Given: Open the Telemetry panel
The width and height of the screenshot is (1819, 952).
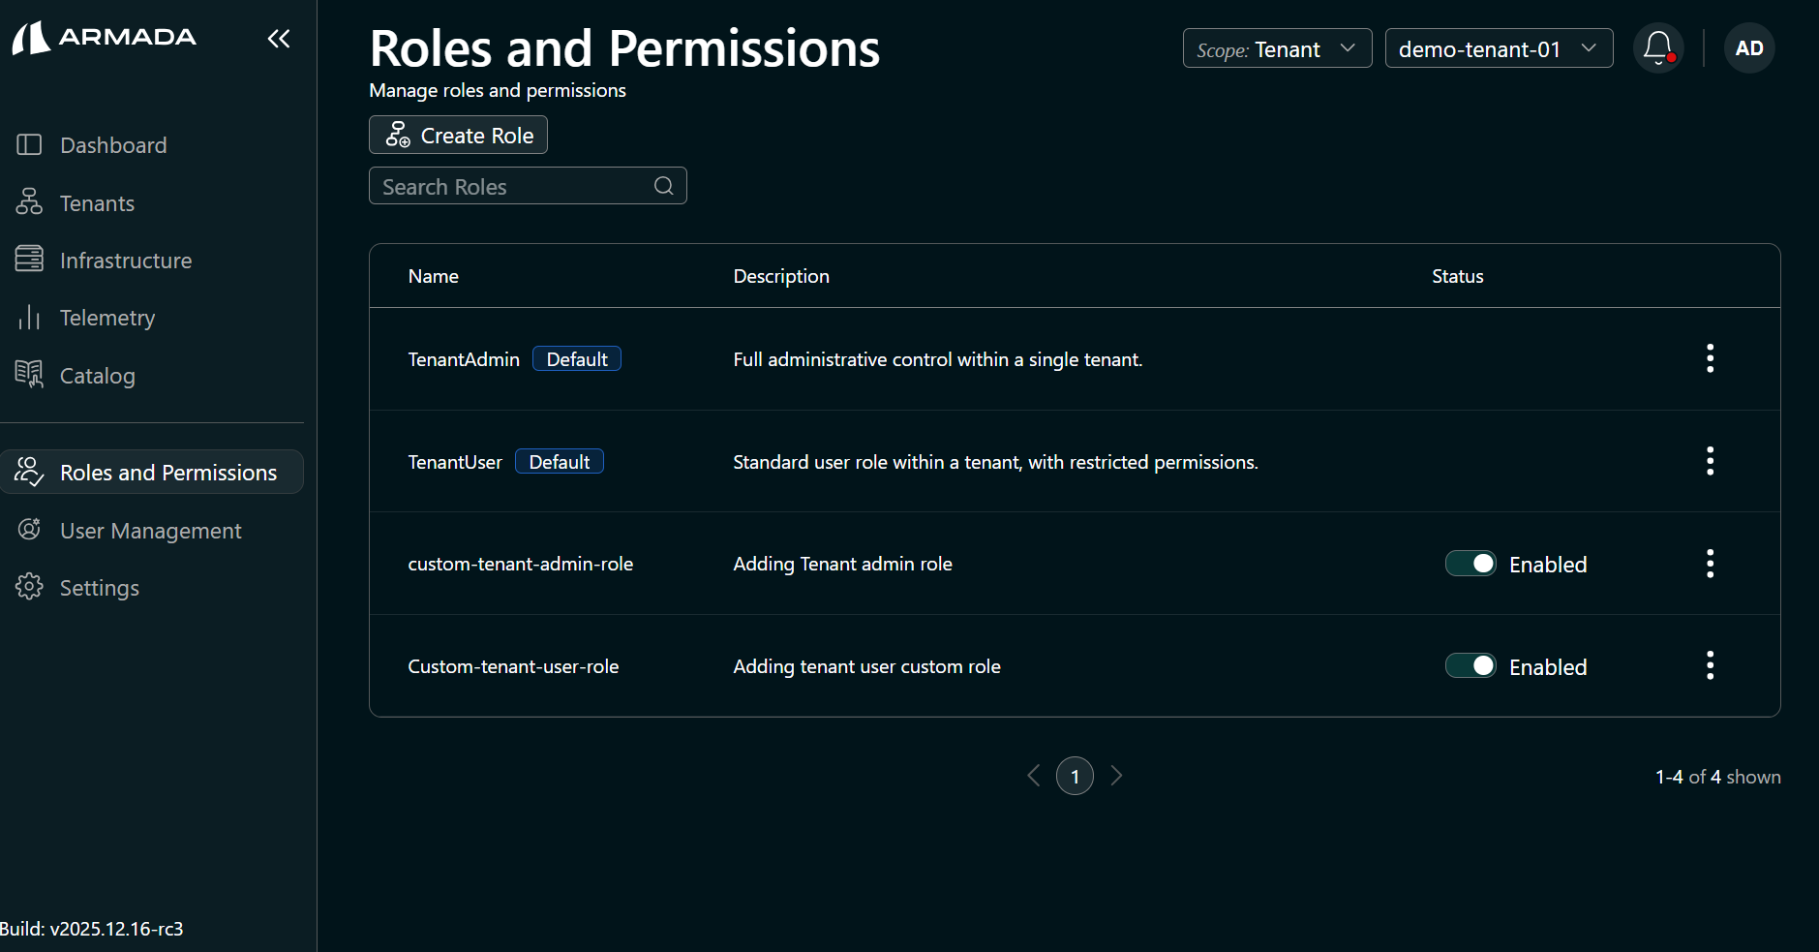Looking at the screenshot, I should [107, 317].
